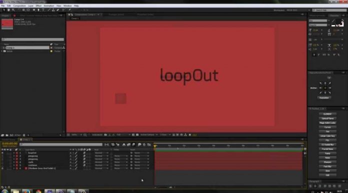348x193 pixels.
Task: Toggle visibility of the cycle layer
Action: coord(2,162)
